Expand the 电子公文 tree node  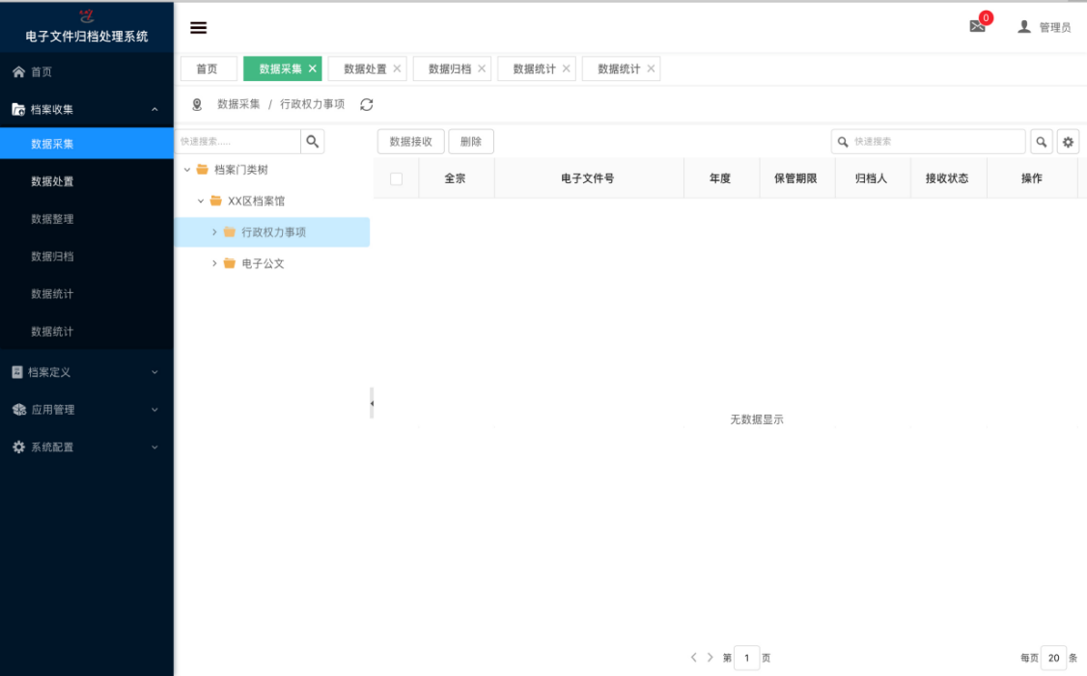click(x=214, y=262)
